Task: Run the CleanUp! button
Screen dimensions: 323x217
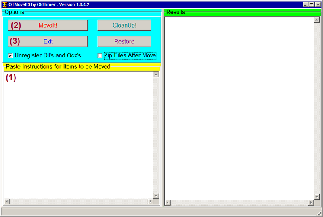Action: click(x=124, y=25)
